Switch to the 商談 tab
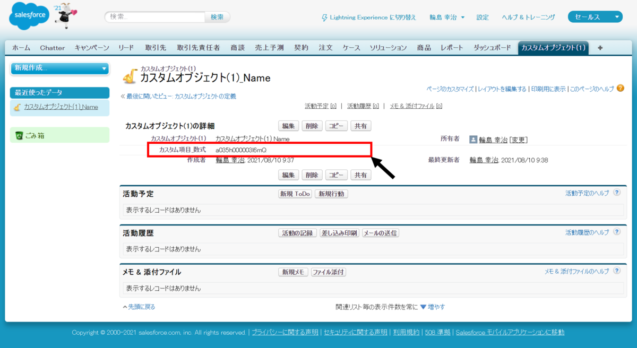The height and width of the screenshot is (348, 637). (x=238, y=48)
